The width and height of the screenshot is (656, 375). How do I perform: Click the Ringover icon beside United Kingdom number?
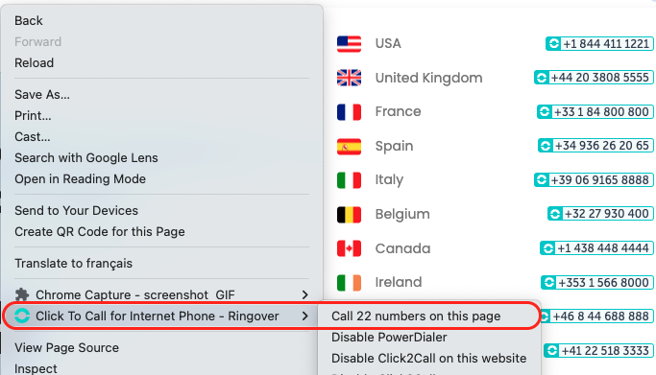542,78
